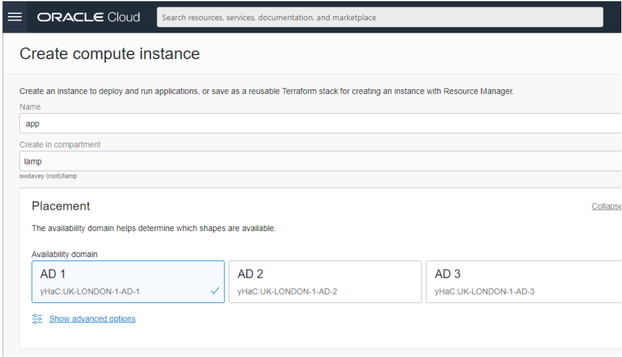Click the advanced options sliders icon
Screen dimensions: 622x357
click(37, 319)
